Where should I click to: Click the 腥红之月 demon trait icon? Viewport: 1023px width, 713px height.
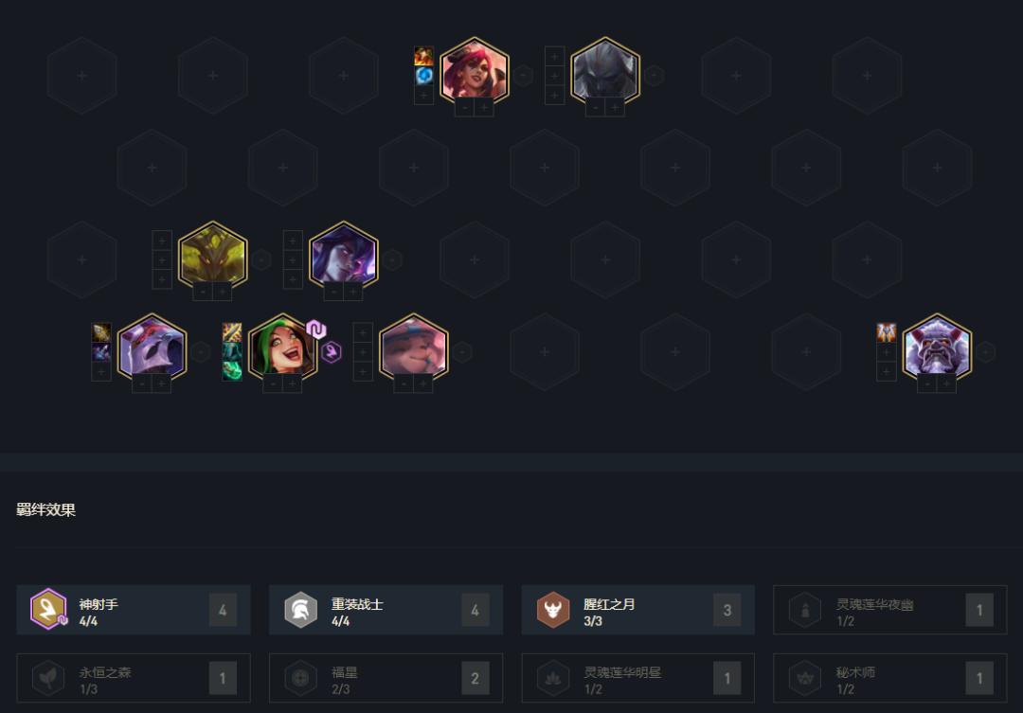pos(553,609)
